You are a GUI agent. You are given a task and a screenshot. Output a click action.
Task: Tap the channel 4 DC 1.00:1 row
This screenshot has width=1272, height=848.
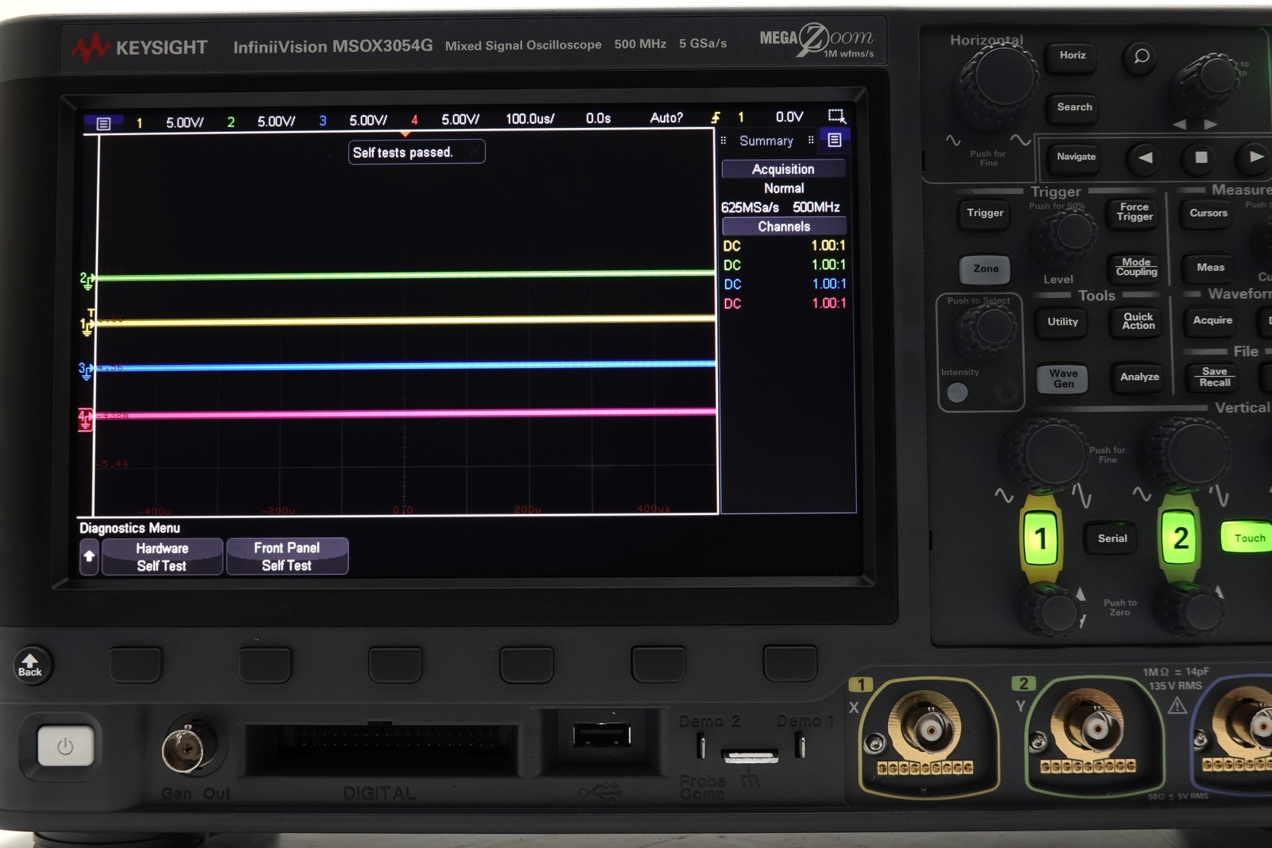tap(784, 303)
